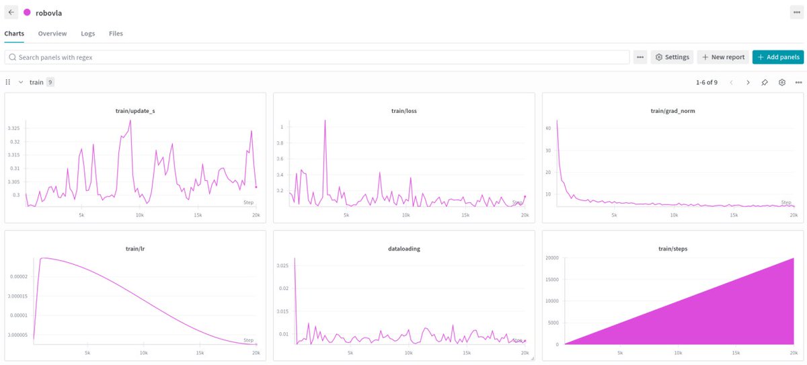Screen dimensions: 807x365
Task: Click the train/steps chart title
Action: point(672,249)
